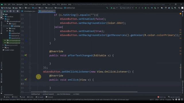Click the editor vertical scrollbar thumb
Viewport: 184px width, 103px height.
click(181, 71)
